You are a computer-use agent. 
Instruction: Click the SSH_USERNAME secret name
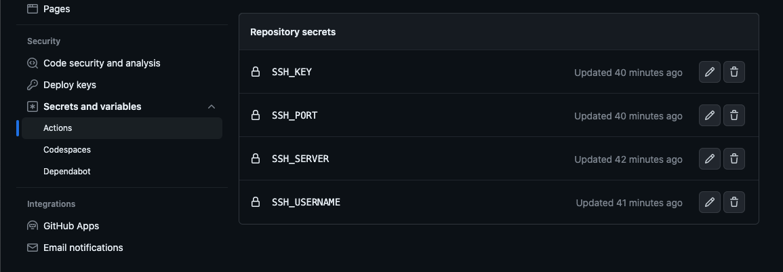pos(306,202)
